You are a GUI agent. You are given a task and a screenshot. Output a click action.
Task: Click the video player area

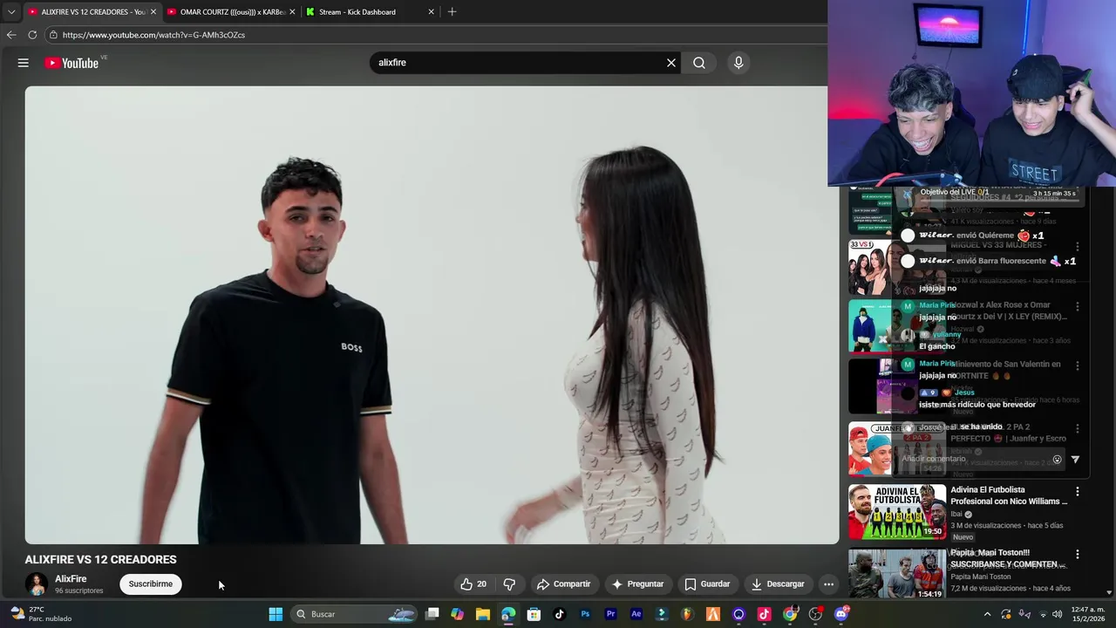coord(432,315)
